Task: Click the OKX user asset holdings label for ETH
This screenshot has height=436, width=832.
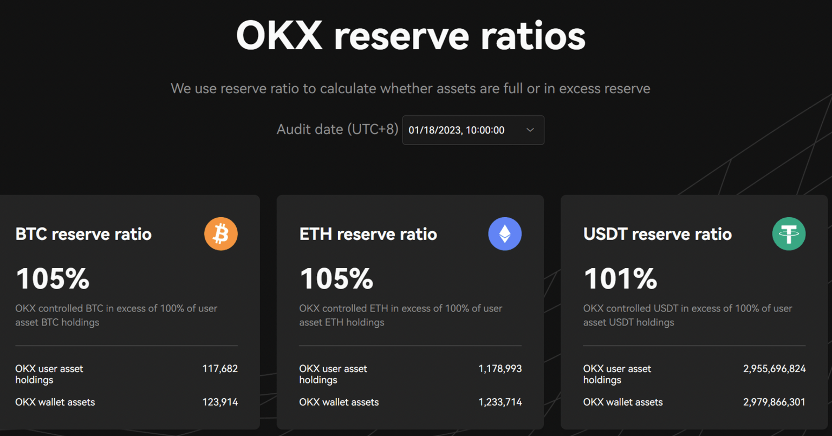Action: point(333,374)
